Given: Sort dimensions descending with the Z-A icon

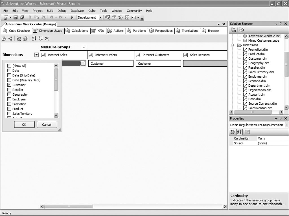Looking at the screenshot, I should [41, 39].
